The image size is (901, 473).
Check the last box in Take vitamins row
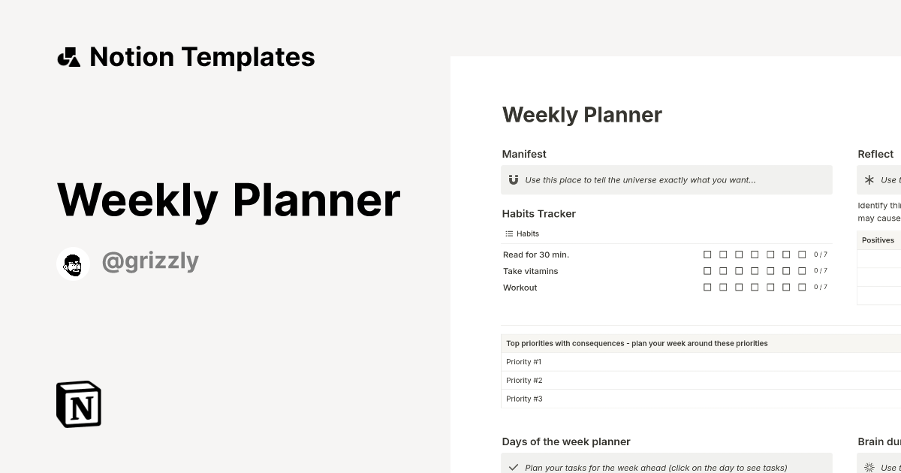(x=802, y=271)
